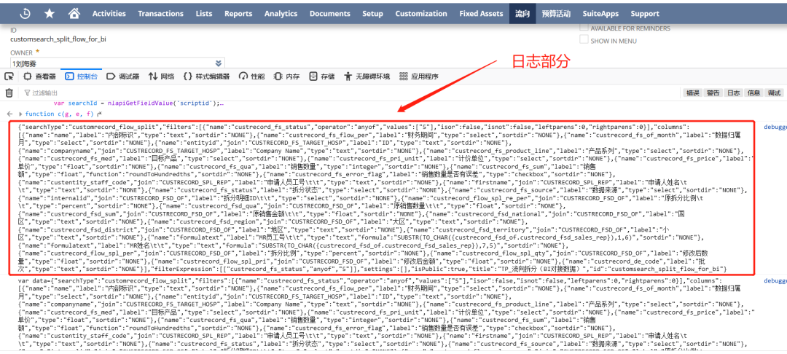Open the Reports menu

tap(238, 14)
